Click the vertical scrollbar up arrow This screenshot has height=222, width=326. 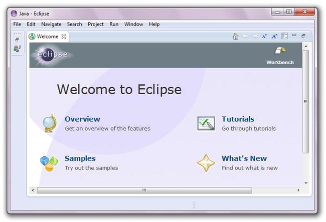[x=306, y=46]
